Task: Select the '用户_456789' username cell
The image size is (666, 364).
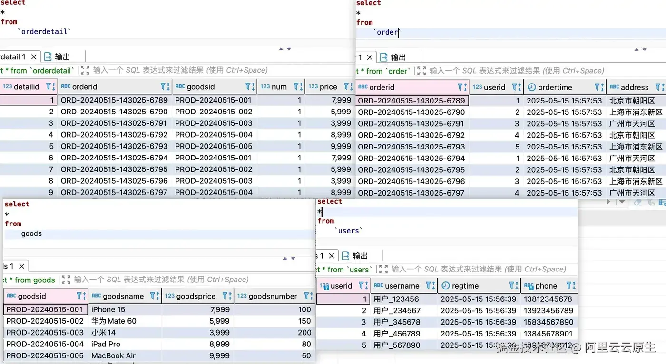Action: click(403, 334)
